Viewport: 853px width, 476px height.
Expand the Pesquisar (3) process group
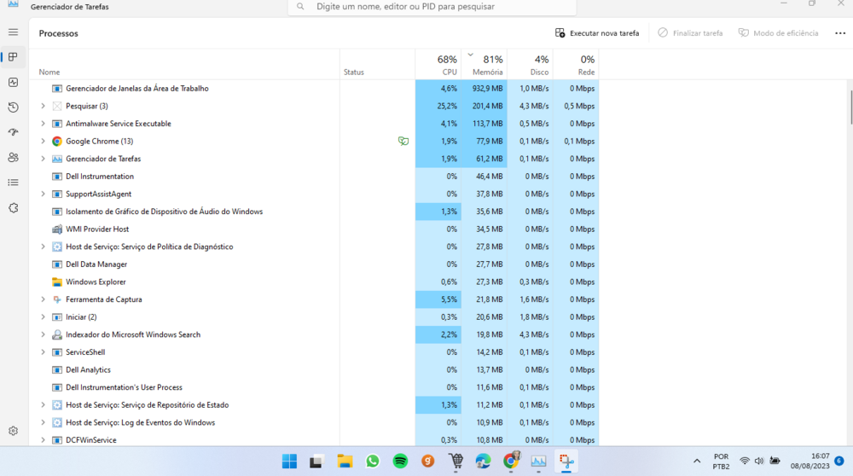coord(44,107)
